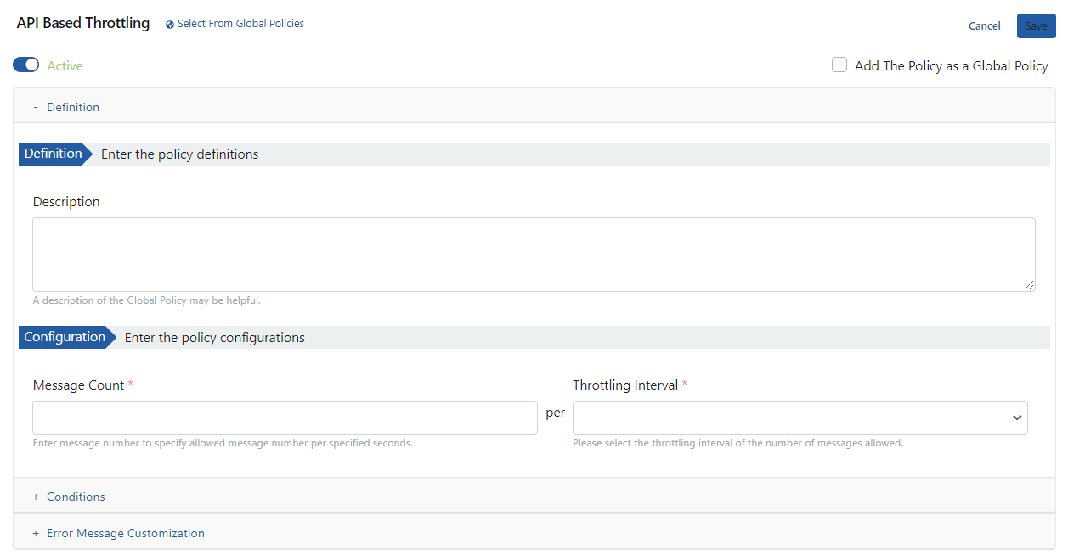1068x556 pixels.
Task: Click the Description field label
Action: [66, 202]
